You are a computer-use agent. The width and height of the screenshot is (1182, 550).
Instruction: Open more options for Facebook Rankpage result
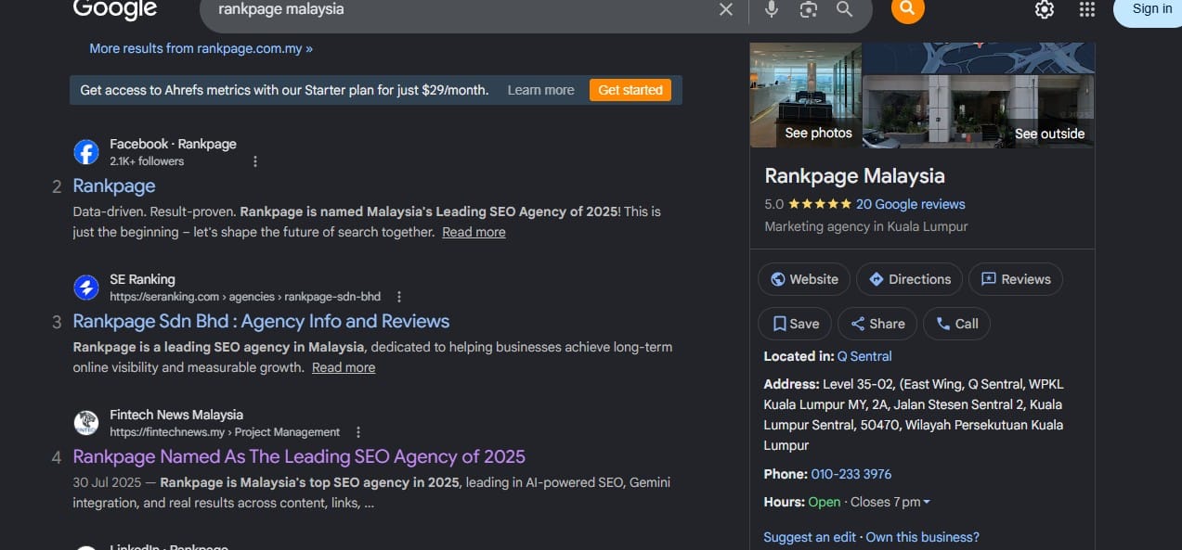coord(255,161)
